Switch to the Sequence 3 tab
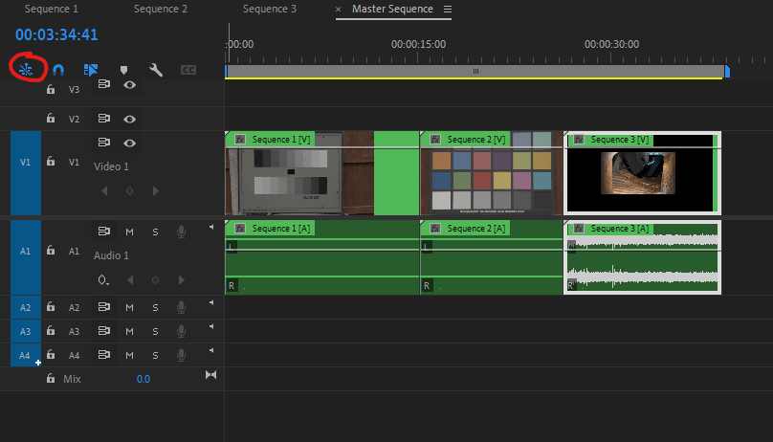773x442 pixels. click(270, 9)
